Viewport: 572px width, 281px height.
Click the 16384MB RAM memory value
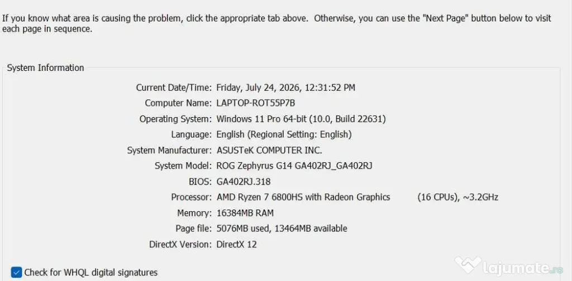pyautogui.click(x=245, y=213)
